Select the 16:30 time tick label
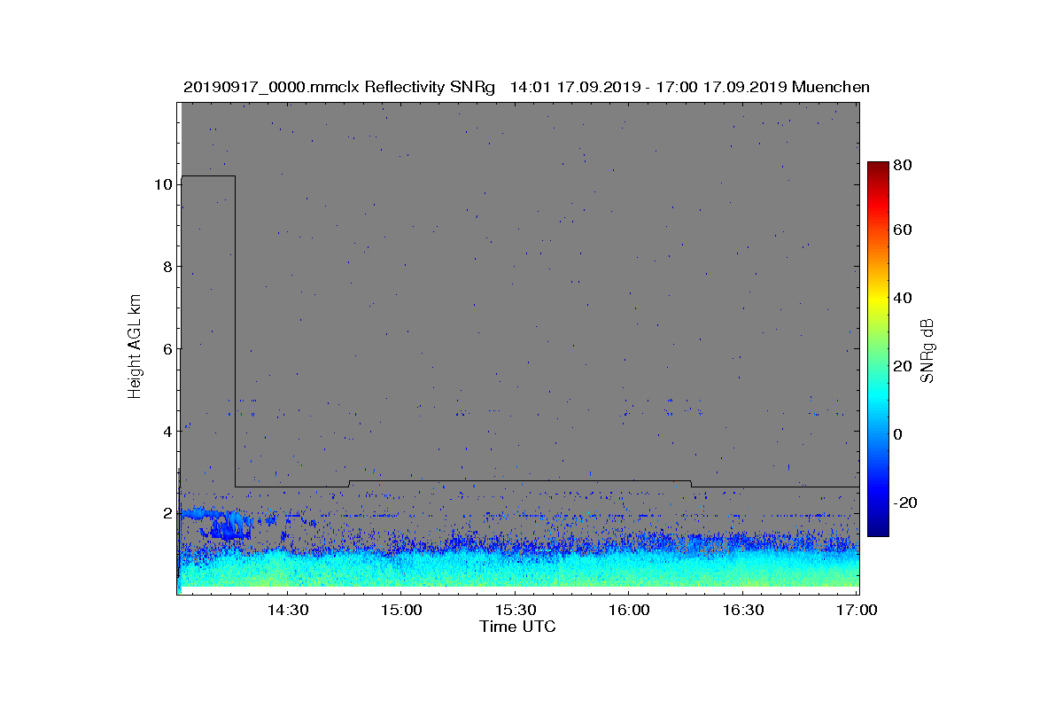The width and height of the screenshot is (1063, 709). tap(744, 611)
